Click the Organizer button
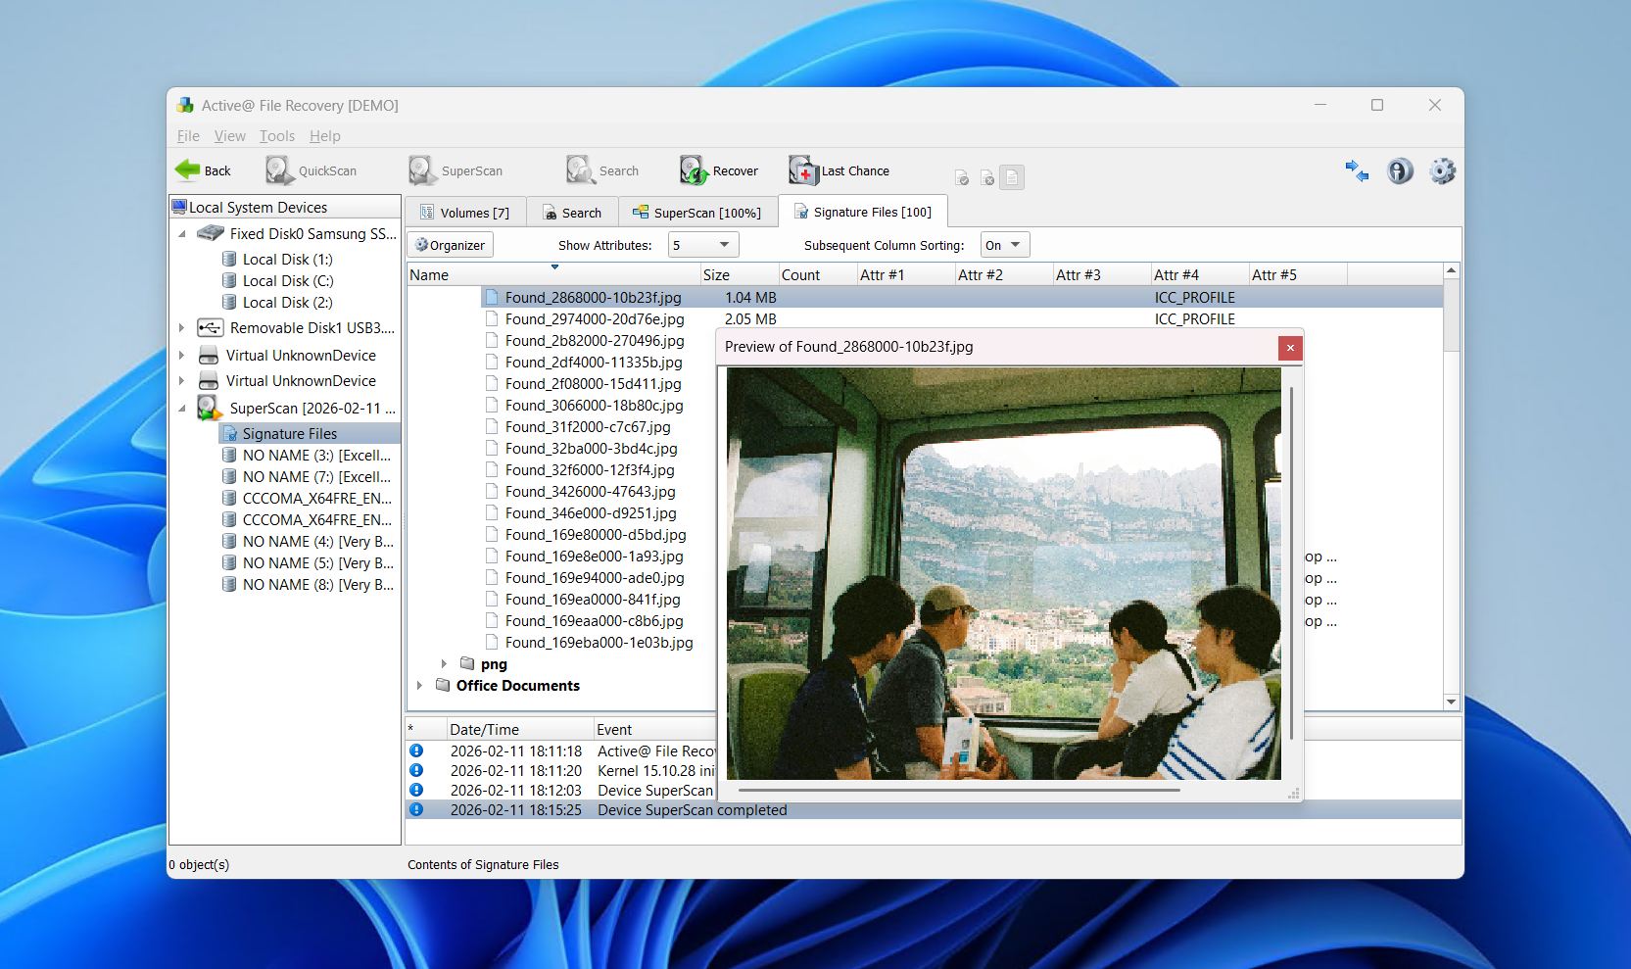The height and width of the screenshot is (969, 1631). pos(449,244)
